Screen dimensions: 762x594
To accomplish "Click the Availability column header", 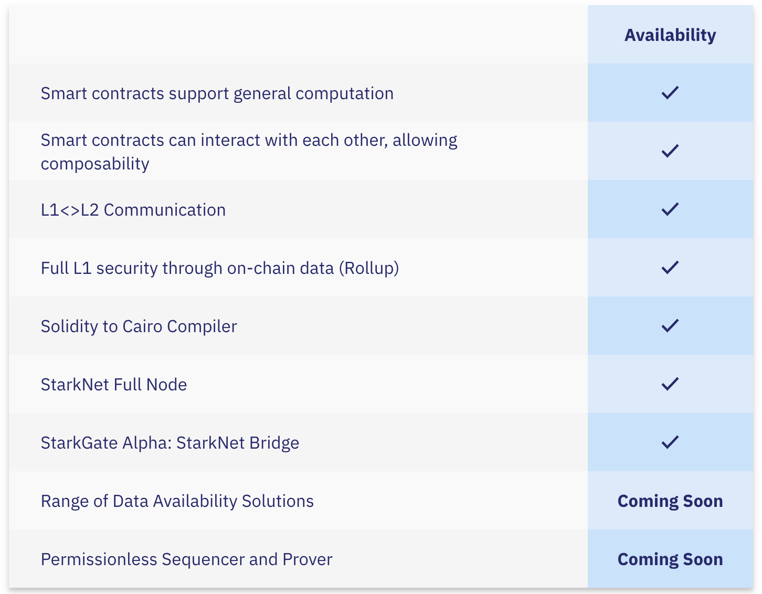I will [x=670, y=35].
